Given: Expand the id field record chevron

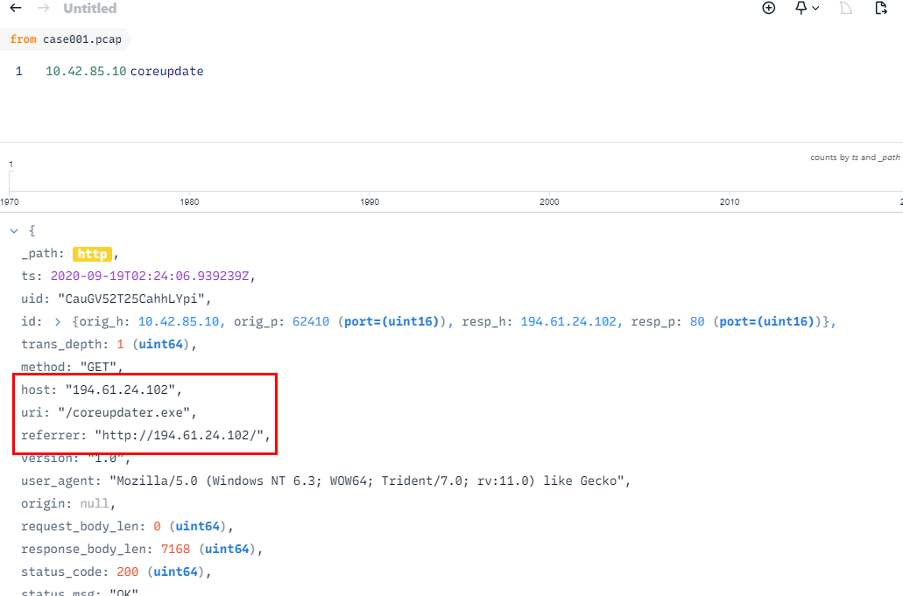Looking at the screenshot, I should (58, 322).
